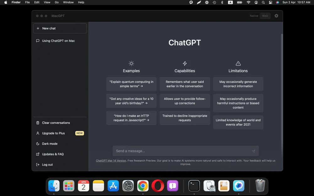This screenshot has height=196, width=314.
Task: Open the Go menu
Action: [57, 3]
